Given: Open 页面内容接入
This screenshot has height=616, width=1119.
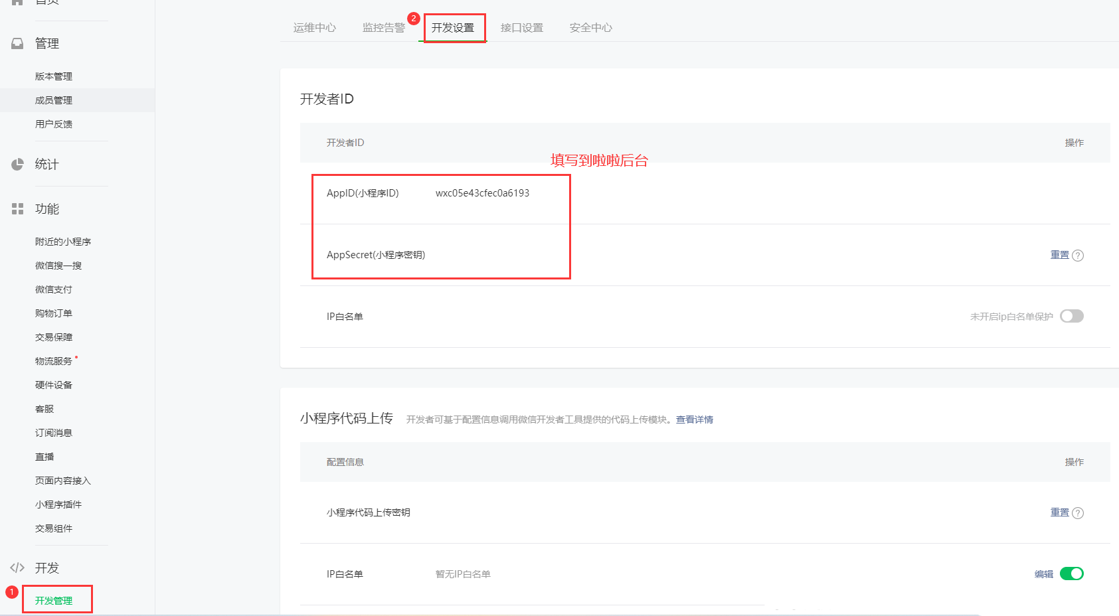Looking at the screenshot, I should point(63,481).
